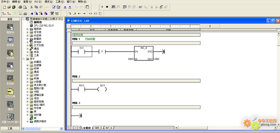The height and width of the screenshot is (133, 280).
Task: Insert a coil using toolbar icon
Action: pyautogui.click(x=95, y=13)
